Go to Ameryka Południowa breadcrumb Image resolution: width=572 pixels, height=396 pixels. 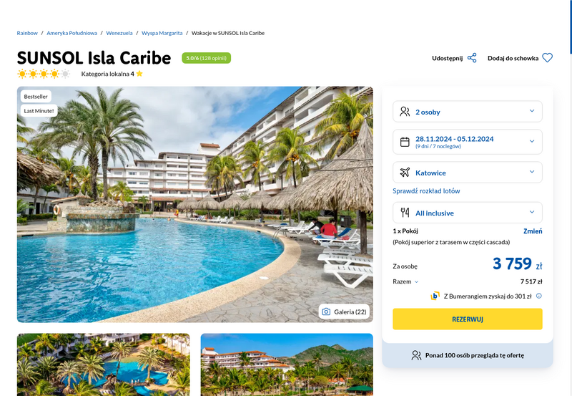tap(72, 33)
